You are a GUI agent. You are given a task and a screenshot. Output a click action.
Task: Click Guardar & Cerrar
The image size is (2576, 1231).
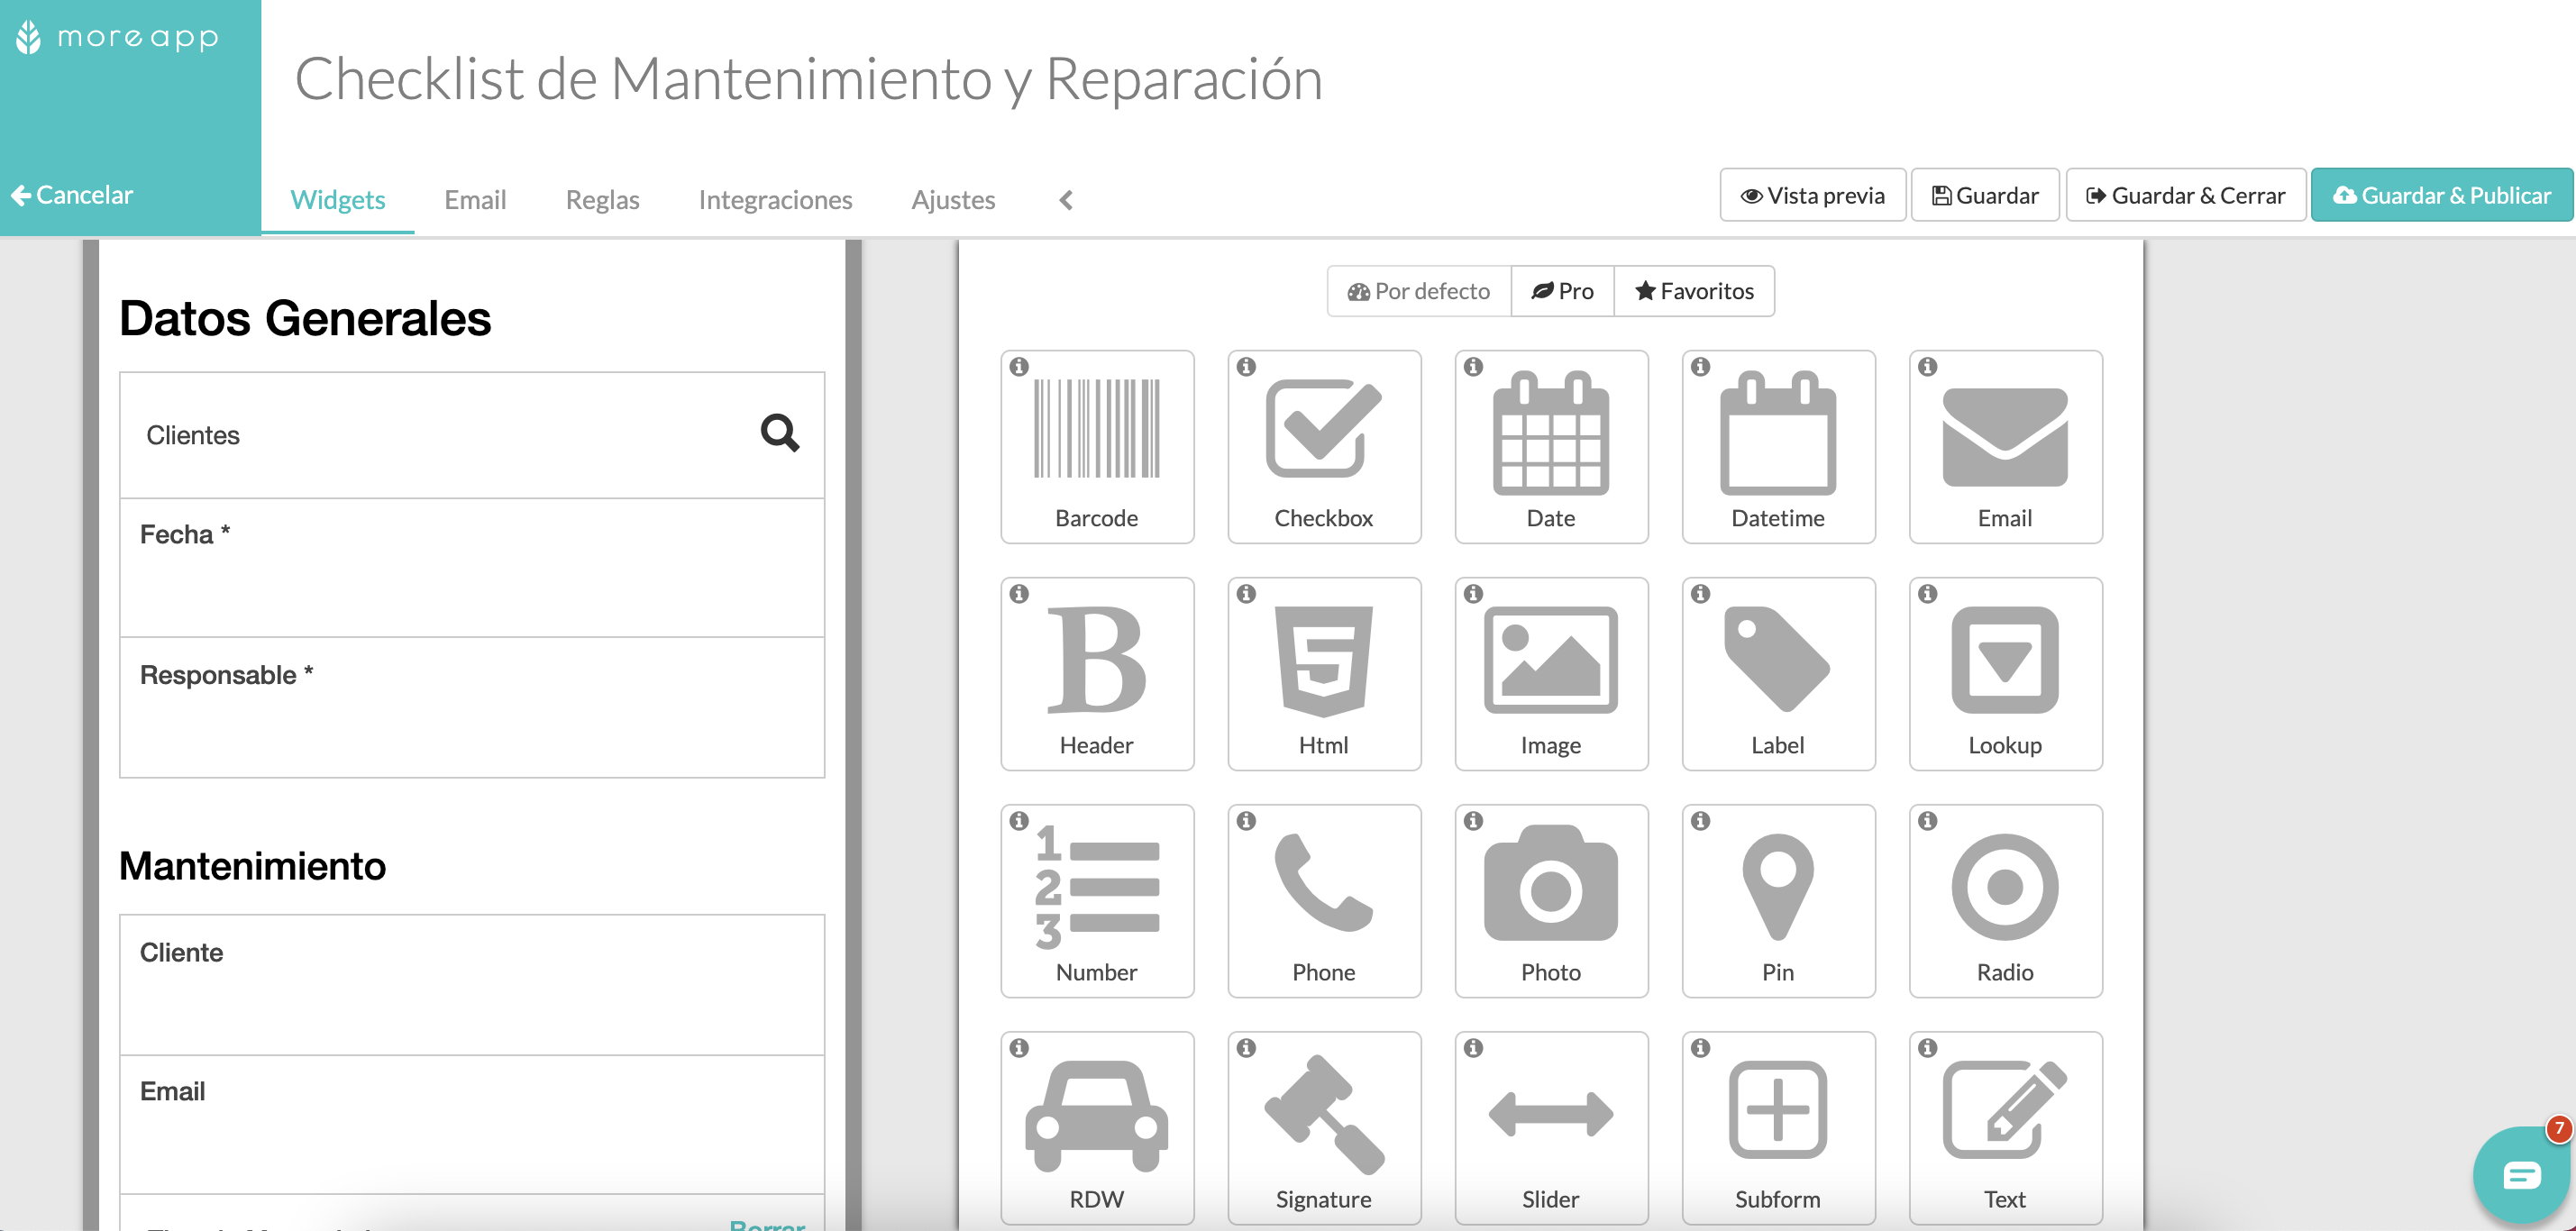[x=2185, y=195]
